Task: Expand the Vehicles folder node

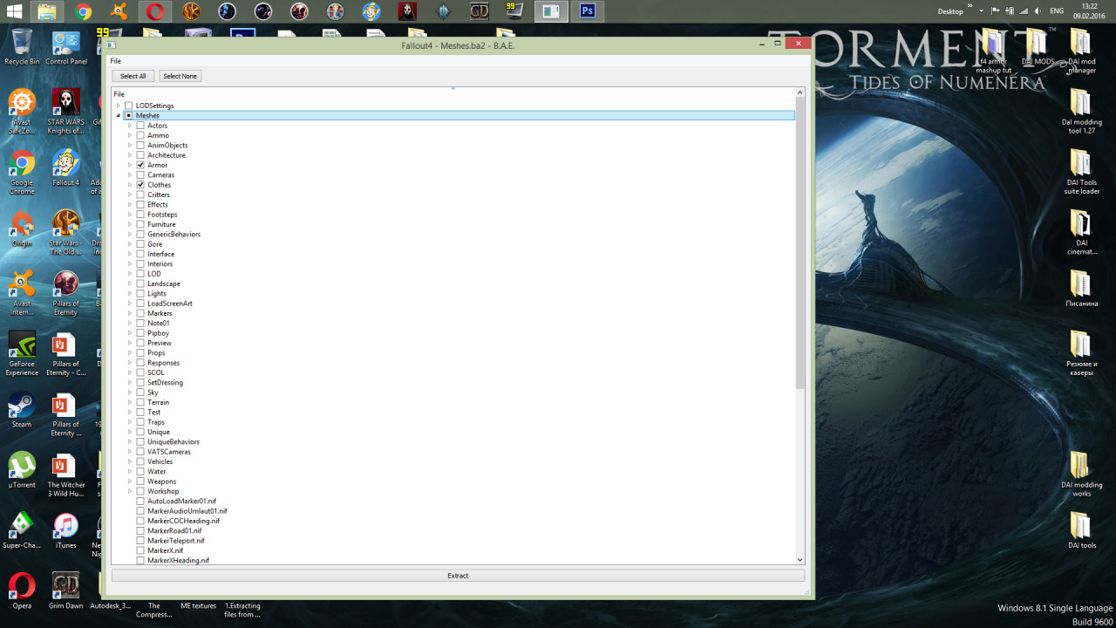Action: [130, 461]
